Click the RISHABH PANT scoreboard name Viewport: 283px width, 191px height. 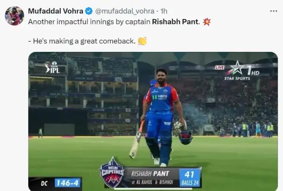(x=150, y=174)
